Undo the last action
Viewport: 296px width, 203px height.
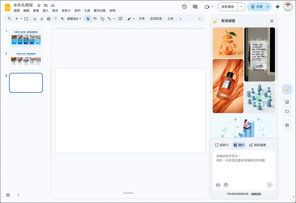(35, 19)
